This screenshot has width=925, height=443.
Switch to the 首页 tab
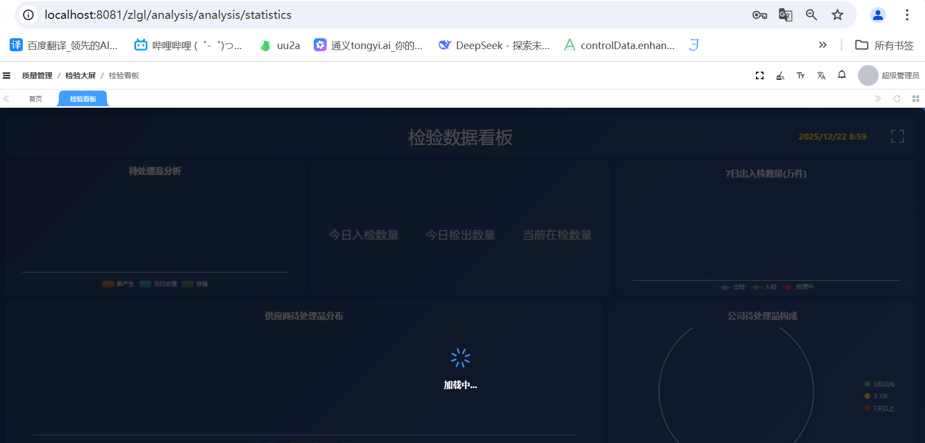[x=36, y=99]
